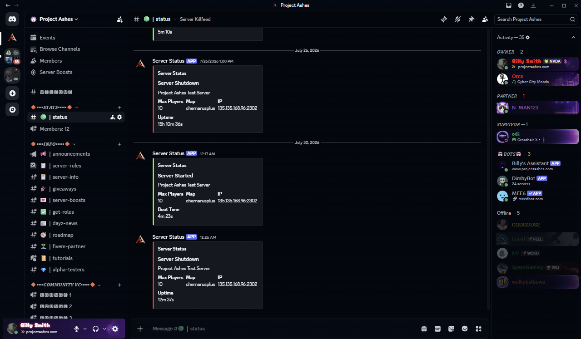Create channel in INFO category plus
The width and height of the screenshot is (581, 339).
[x=119, y=144]
